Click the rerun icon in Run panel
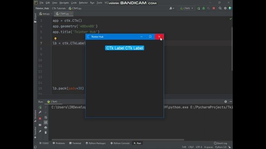Viewport: 266px width, 149px height. (x=40, y=107)
